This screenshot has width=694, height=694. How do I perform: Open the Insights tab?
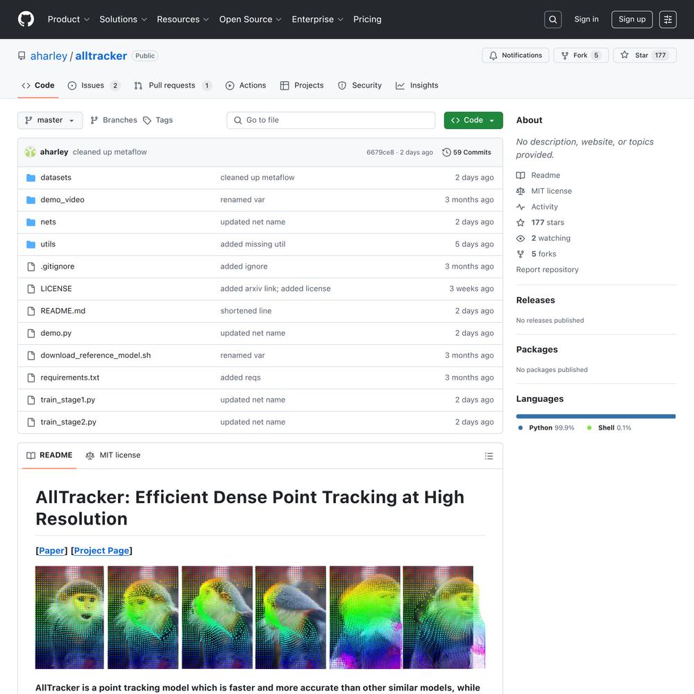coord(417,85)
